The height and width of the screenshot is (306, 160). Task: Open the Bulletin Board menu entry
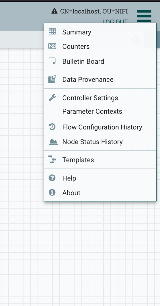pos(100,61)
